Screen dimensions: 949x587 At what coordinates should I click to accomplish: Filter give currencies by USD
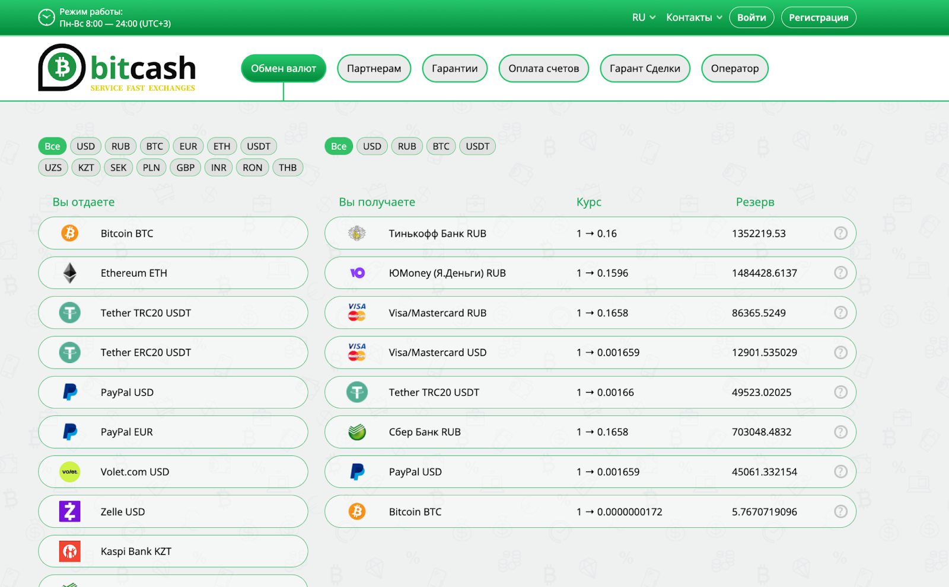point(85,146)
